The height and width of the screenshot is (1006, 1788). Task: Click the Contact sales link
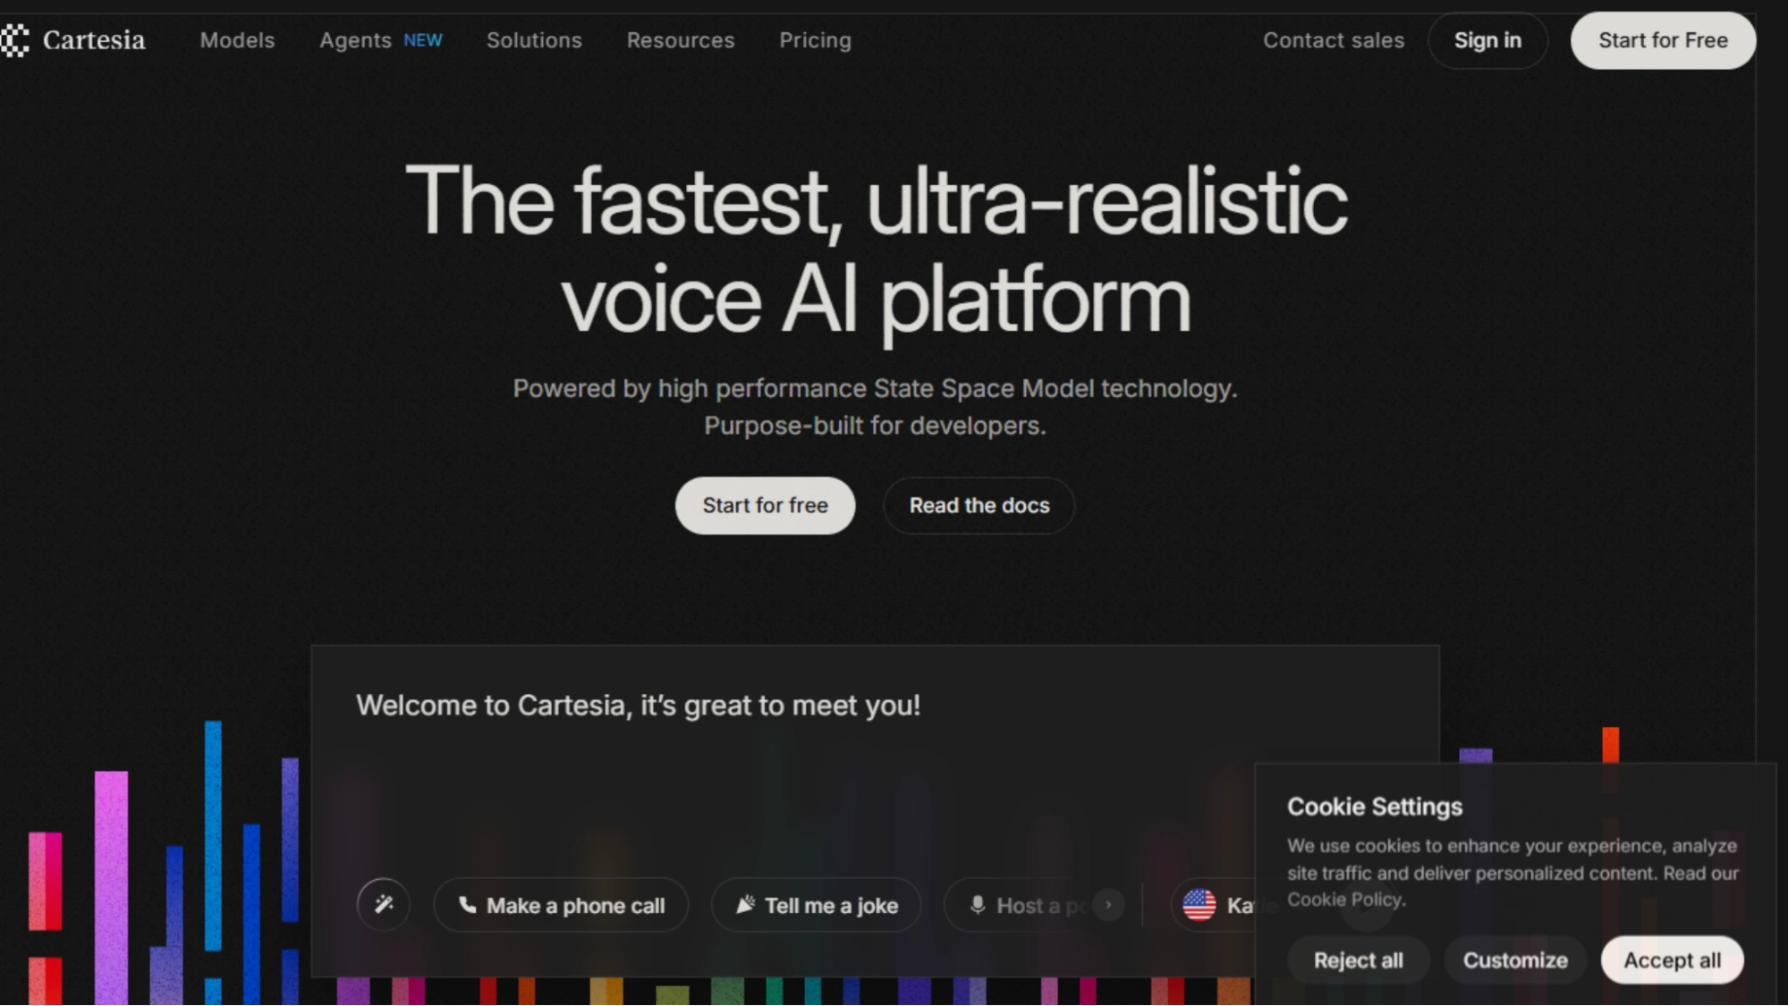coord(1333,40)
